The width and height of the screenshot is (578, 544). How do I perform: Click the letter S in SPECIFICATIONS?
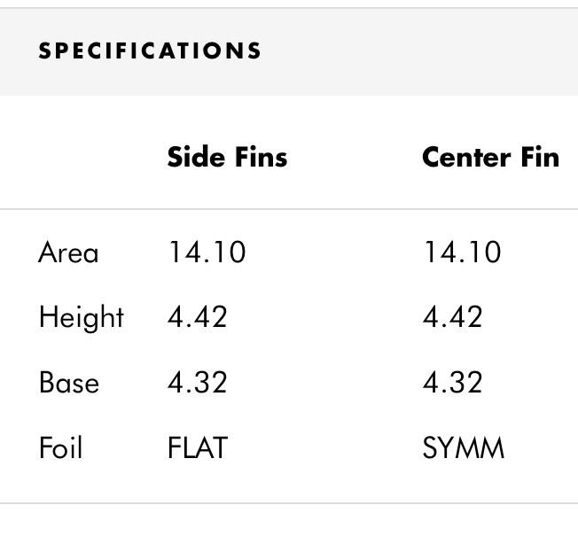coord(44,51)
